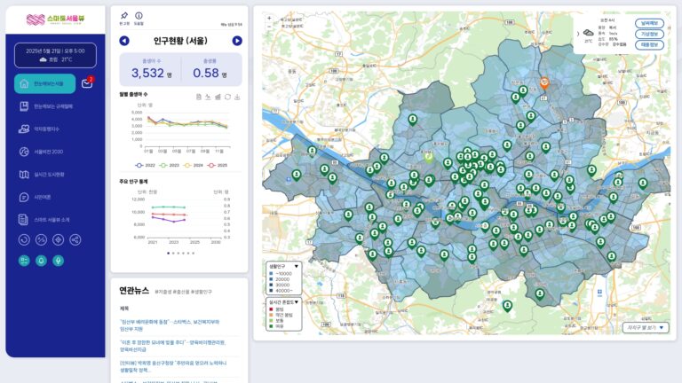682x383 pixels.
Task: Open the 자치구별 보기 dropdown on map
Action: tap(646, 327)
